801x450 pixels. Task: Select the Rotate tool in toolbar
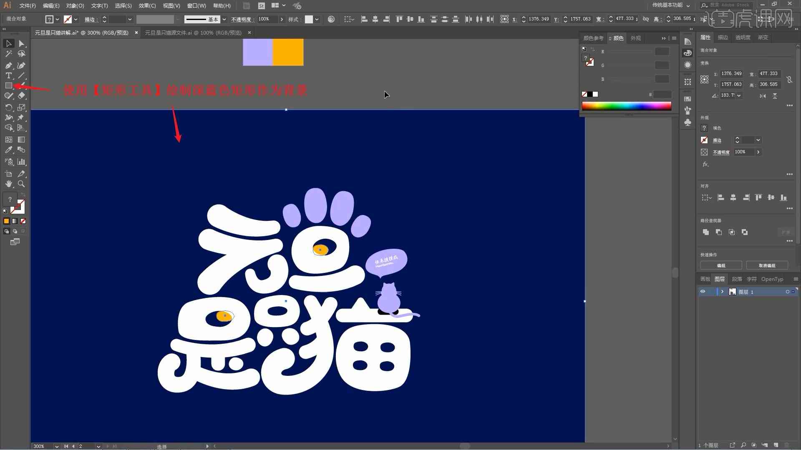(9, 106)
